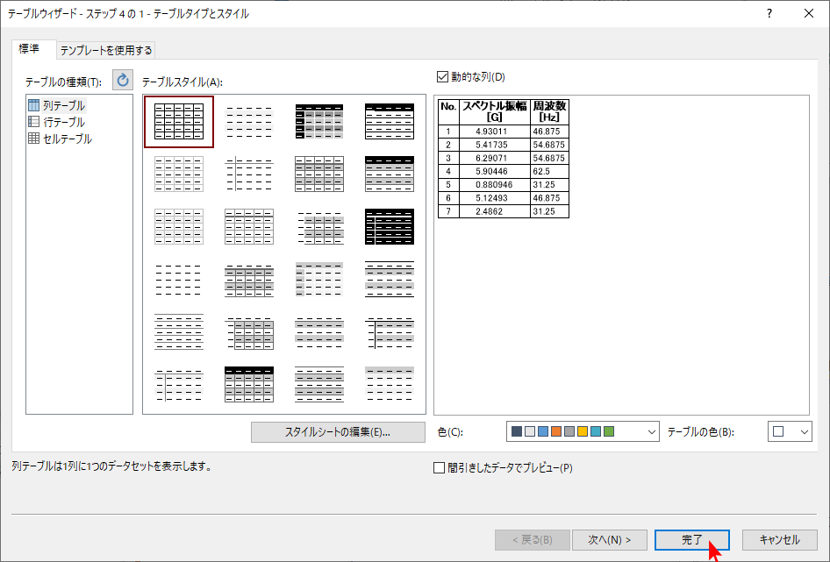The height and width of the screenshot is (562, 830).
Task: Select borderless gray-banded style, fifth row third column
Action: click(x=319, y=331)
